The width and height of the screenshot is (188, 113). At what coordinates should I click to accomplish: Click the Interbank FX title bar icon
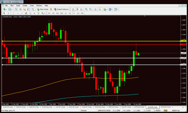coord(2,2)
